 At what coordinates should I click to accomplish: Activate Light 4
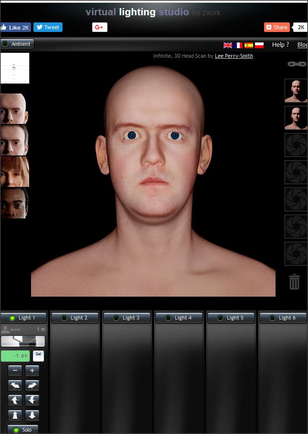179,318
